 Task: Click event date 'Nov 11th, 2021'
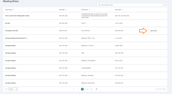click(119, 68)
